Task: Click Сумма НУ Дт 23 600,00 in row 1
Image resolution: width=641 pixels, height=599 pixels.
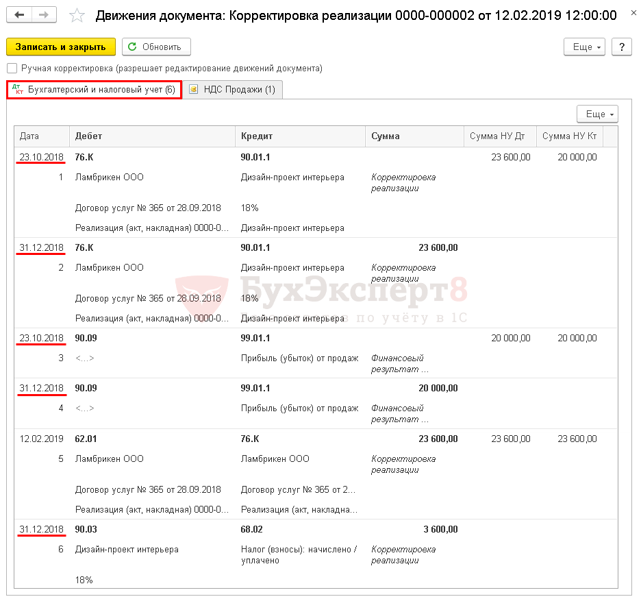Action: 511,157
